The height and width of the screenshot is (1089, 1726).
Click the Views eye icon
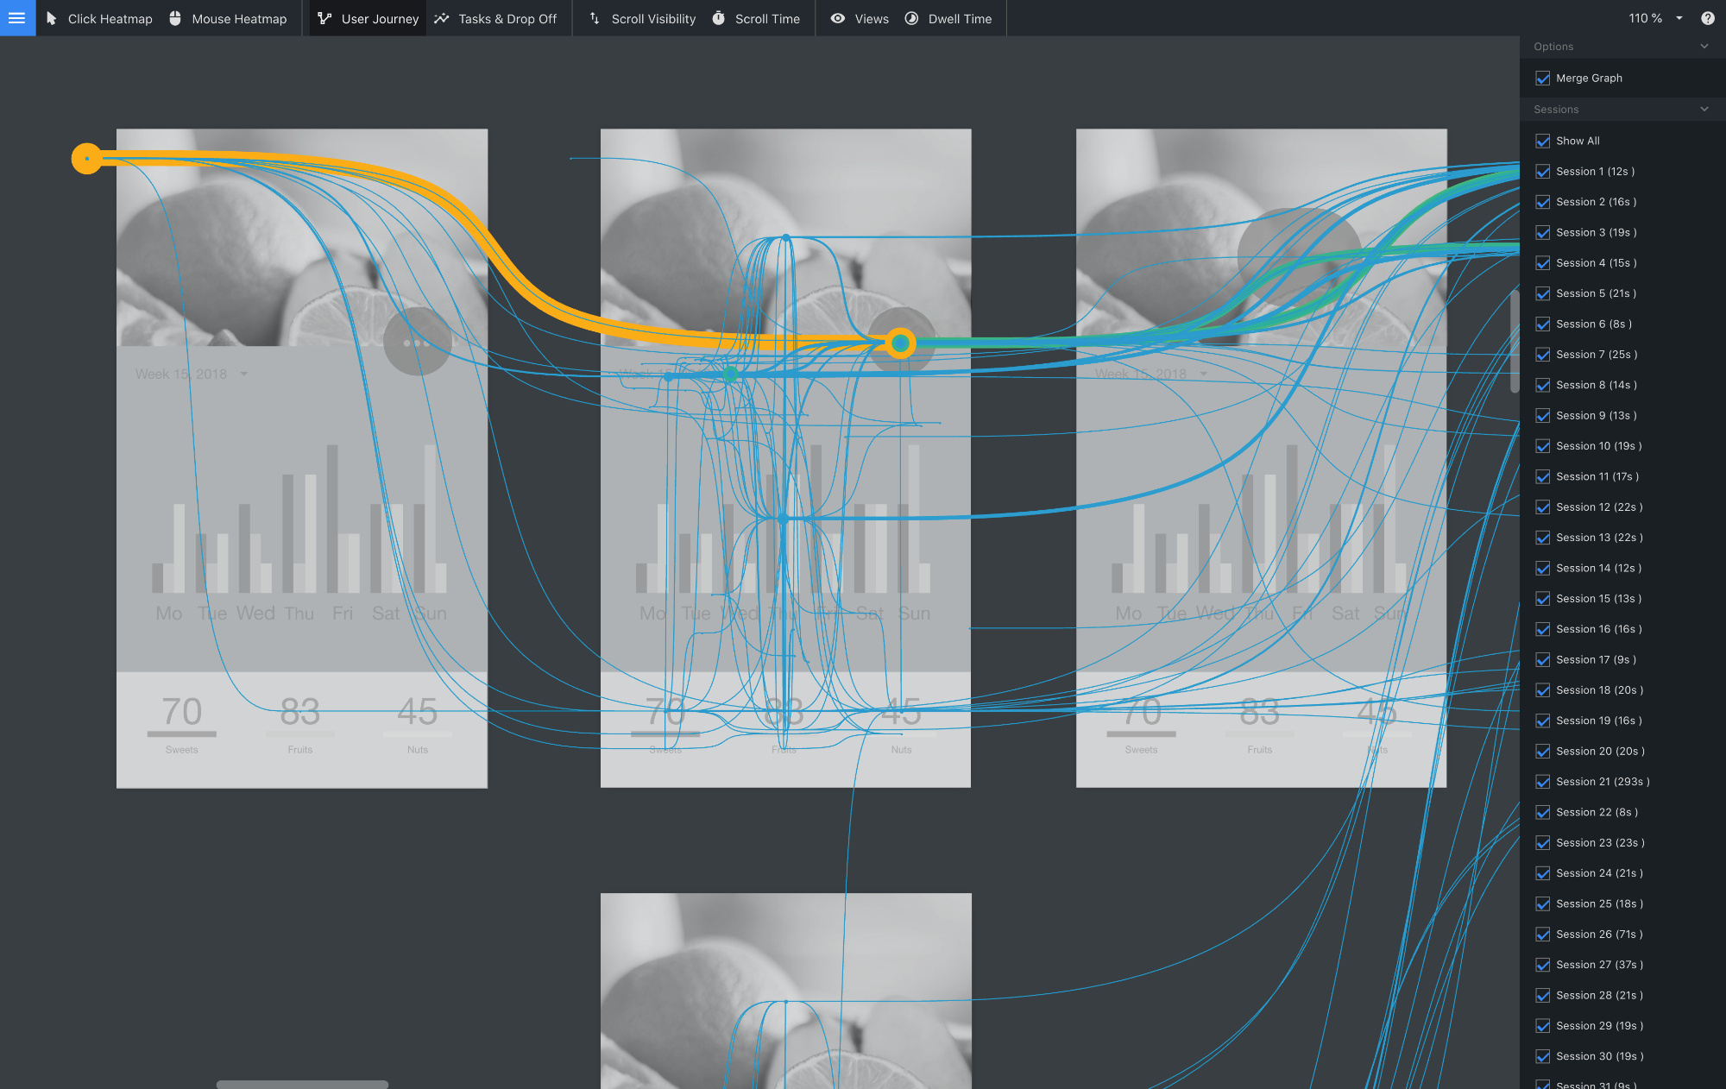[837, 18]
